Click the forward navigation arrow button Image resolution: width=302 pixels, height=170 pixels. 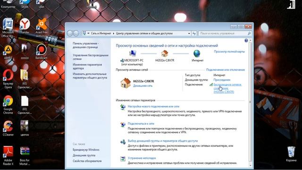76,34
